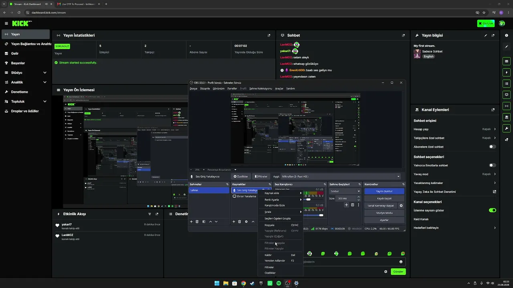Open the emoji picker in chat input
Screen dimensions: 513x288
[x=401, y=262]
